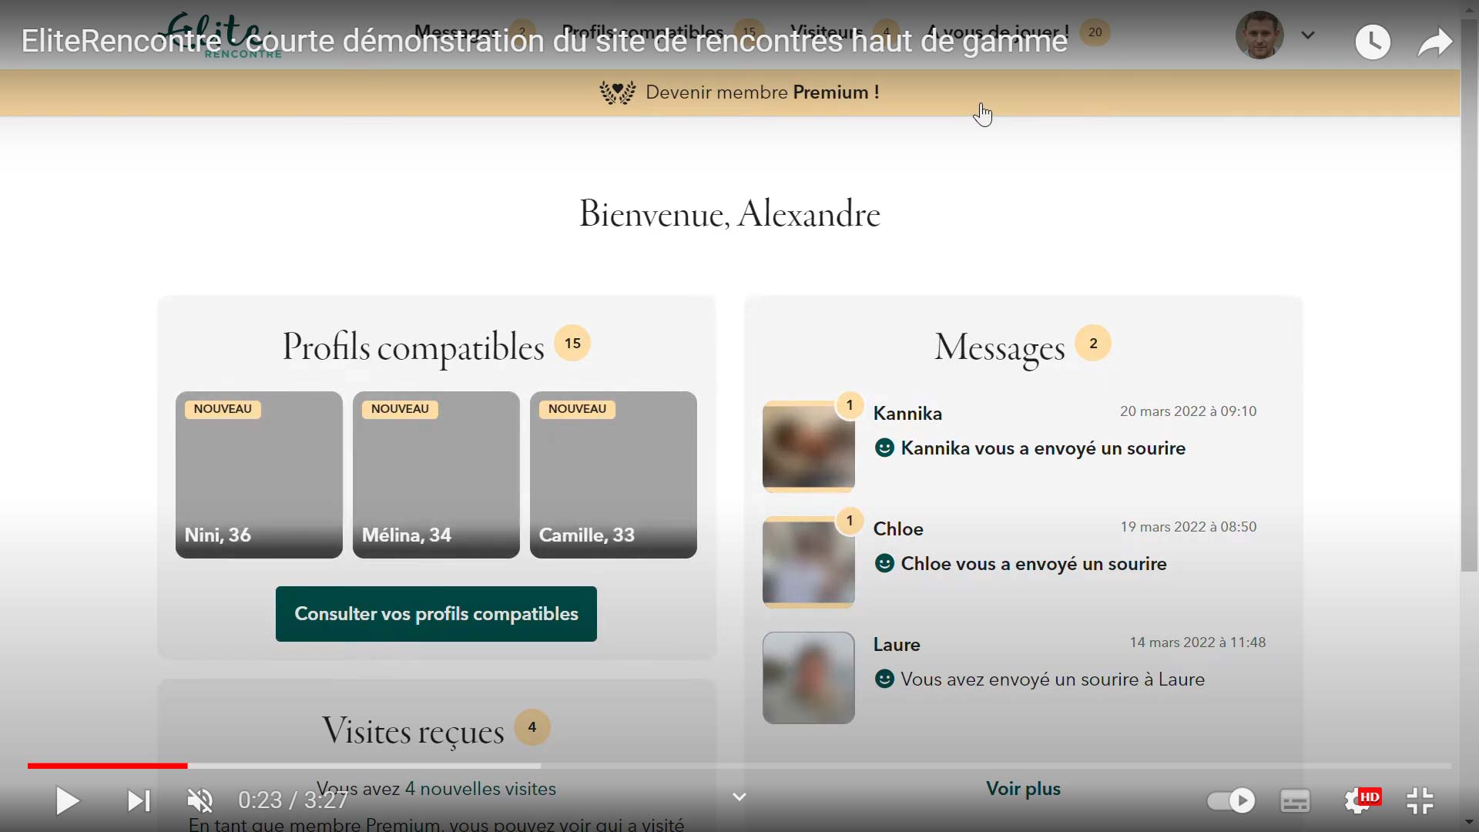Click Kannika's unread badge 1

[850, 405]
